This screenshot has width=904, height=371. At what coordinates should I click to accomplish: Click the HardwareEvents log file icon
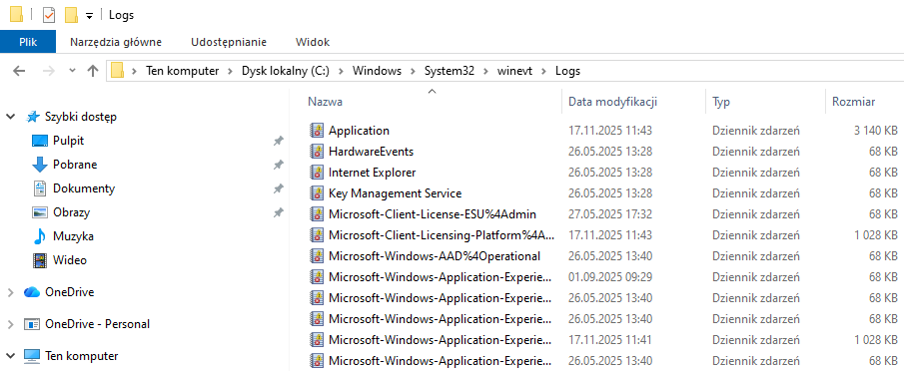pyautogui.click(x=317, y=152)
